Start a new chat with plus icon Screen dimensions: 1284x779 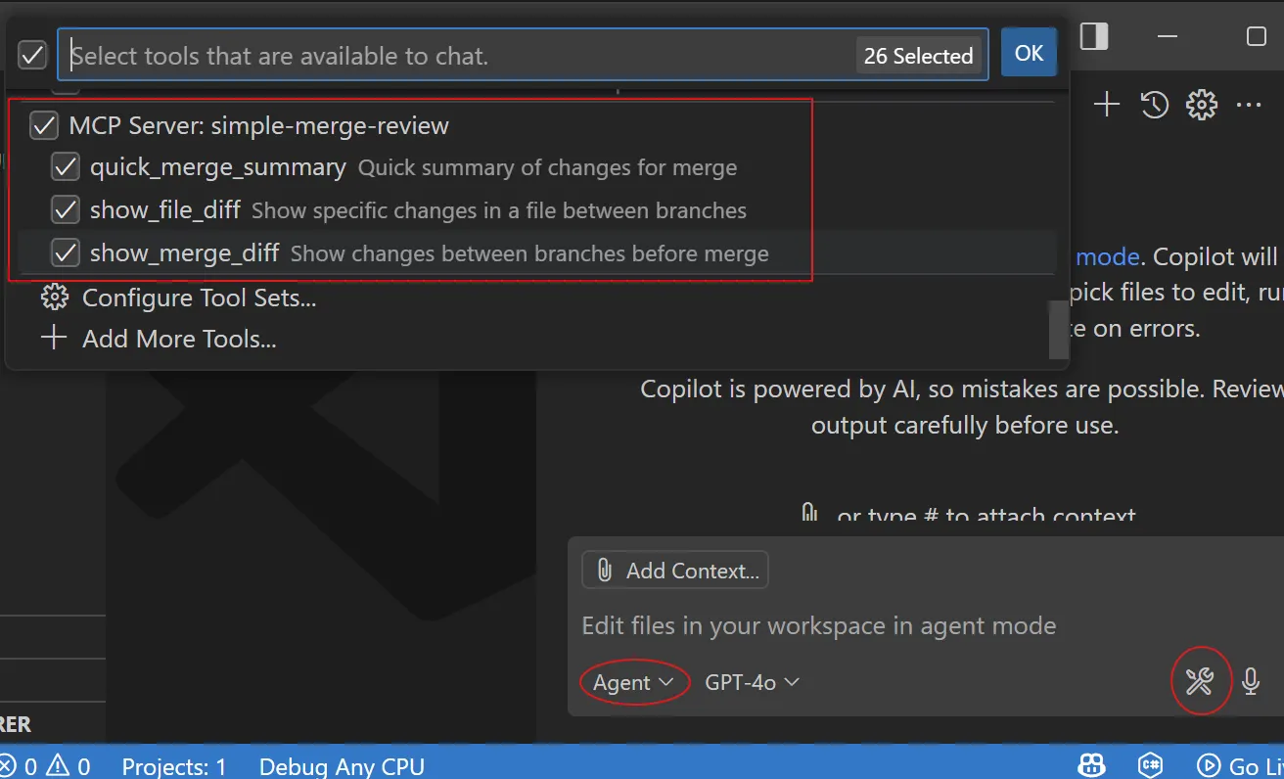[x=1106, y=105]
